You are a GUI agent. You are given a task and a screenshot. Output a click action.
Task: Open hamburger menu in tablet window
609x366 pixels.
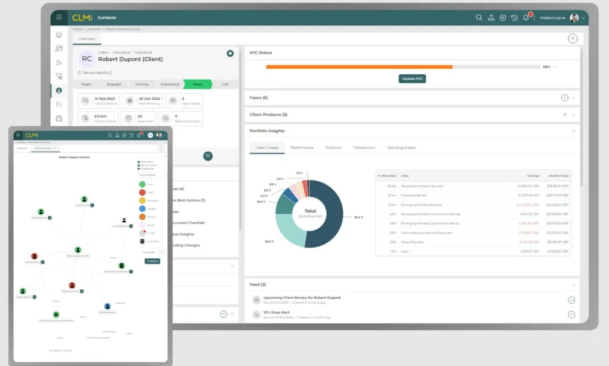[18, 135]
